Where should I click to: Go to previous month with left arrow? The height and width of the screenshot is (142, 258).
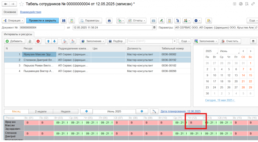pyautogui.click(x=86, y=111)
